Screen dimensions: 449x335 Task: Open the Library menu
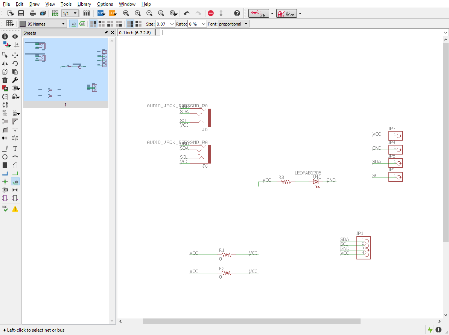84,4
